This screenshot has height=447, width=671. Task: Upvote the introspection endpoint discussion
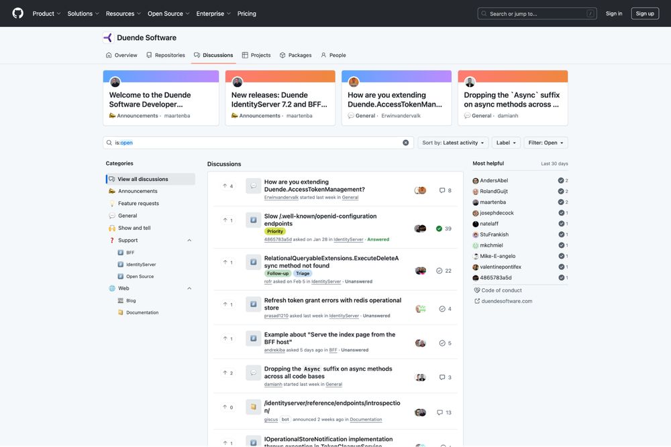coord(227,407)
